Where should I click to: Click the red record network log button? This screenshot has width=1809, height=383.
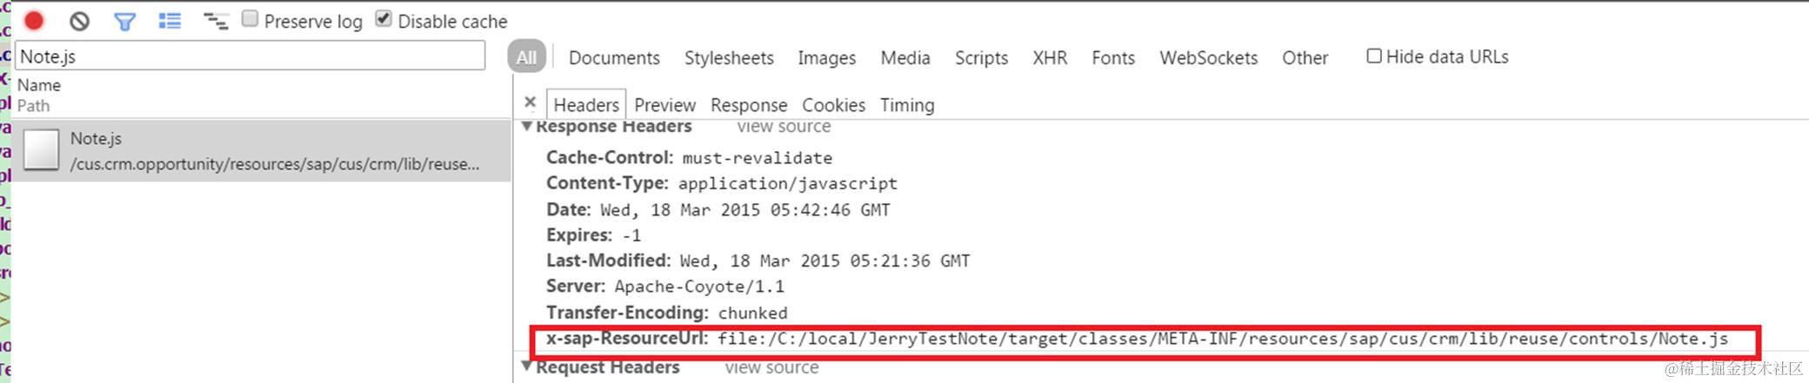(x=34, y=21)
